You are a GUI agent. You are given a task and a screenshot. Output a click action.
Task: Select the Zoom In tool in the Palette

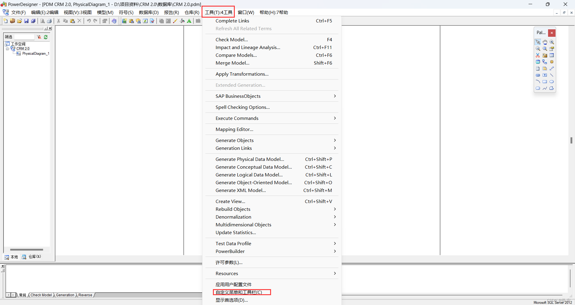(551, 42)
